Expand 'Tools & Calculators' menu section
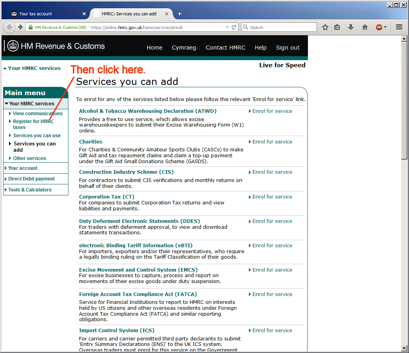This screenshot has height=353, width=409. click(x=36, y=190)
